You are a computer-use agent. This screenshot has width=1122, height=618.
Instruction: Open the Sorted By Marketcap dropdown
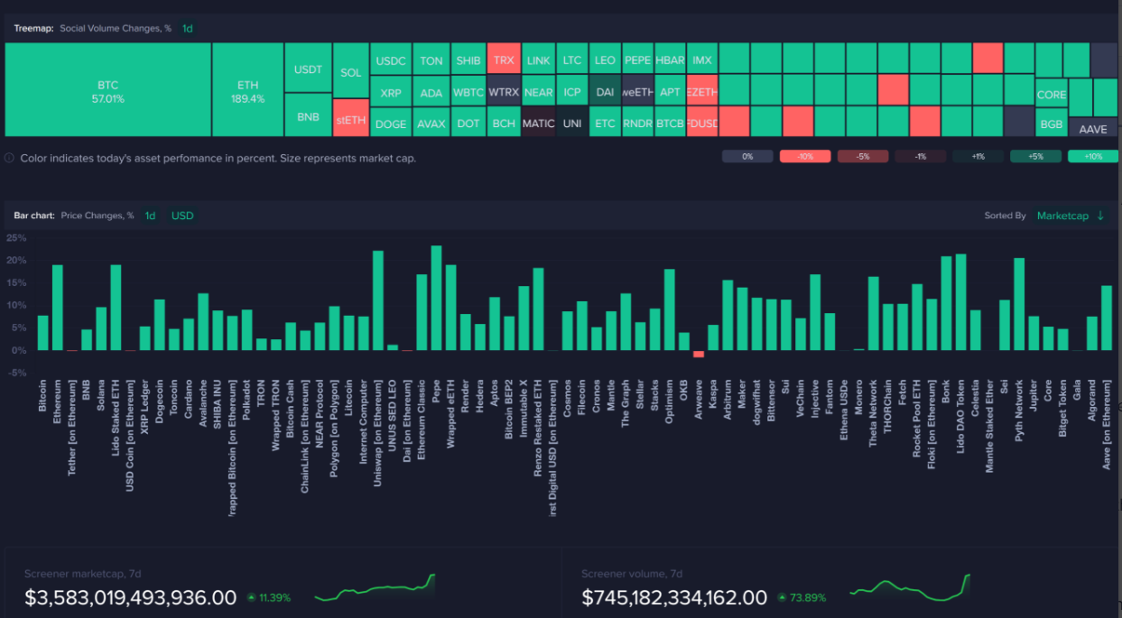point(1062,216)
